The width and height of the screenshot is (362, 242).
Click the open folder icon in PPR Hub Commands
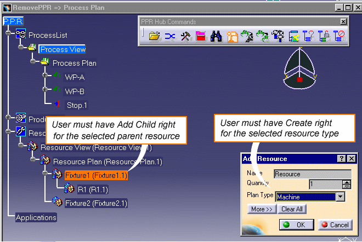coord(154,37)
